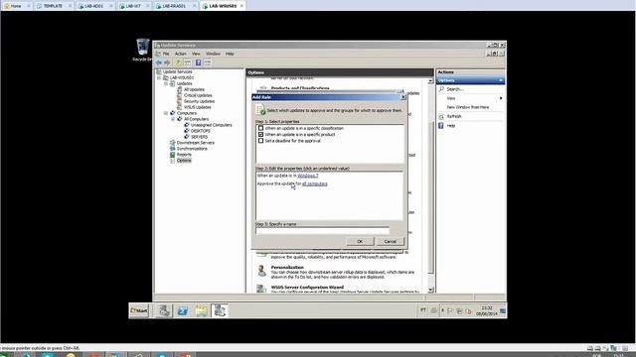Open Server Manager from taskbar
Screen dimensions: 636x357
point(164,310)
